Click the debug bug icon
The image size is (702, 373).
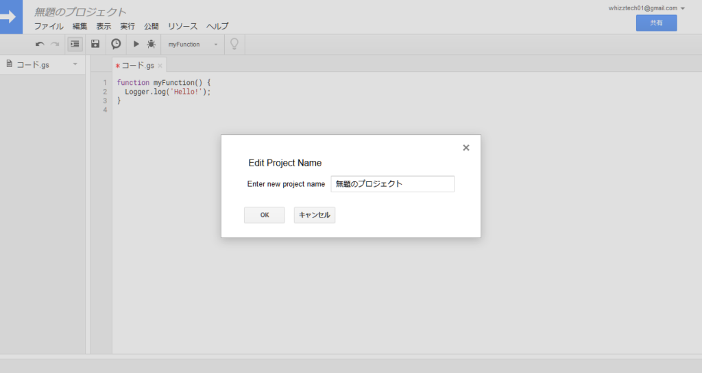151,44
